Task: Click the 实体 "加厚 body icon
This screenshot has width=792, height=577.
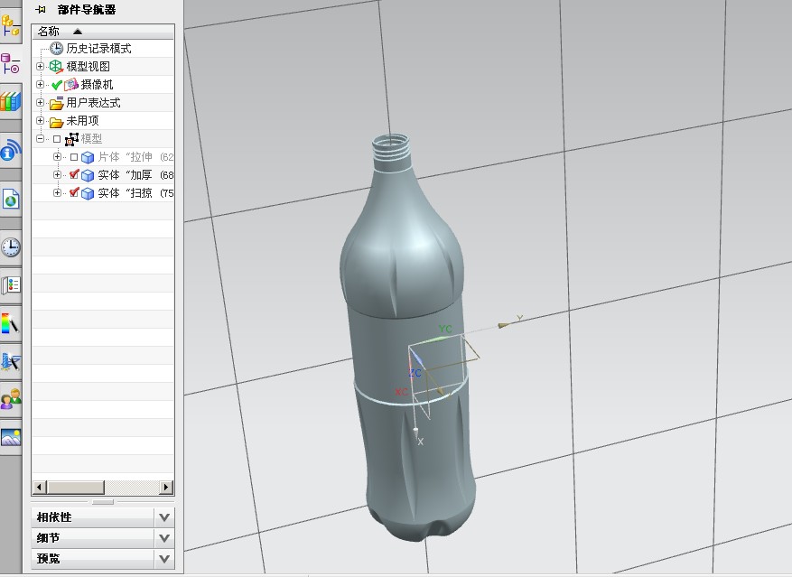Action: pyautogui.click(x=88, y=175)
